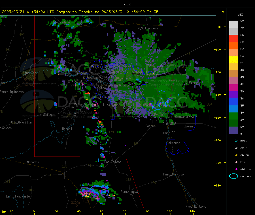
Task: Click the 'Nihuil' map label
Action: 67,129
